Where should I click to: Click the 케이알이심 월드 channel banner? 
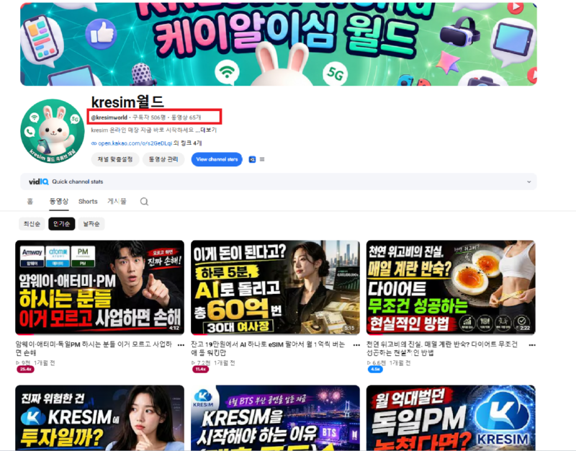point(279,44)
